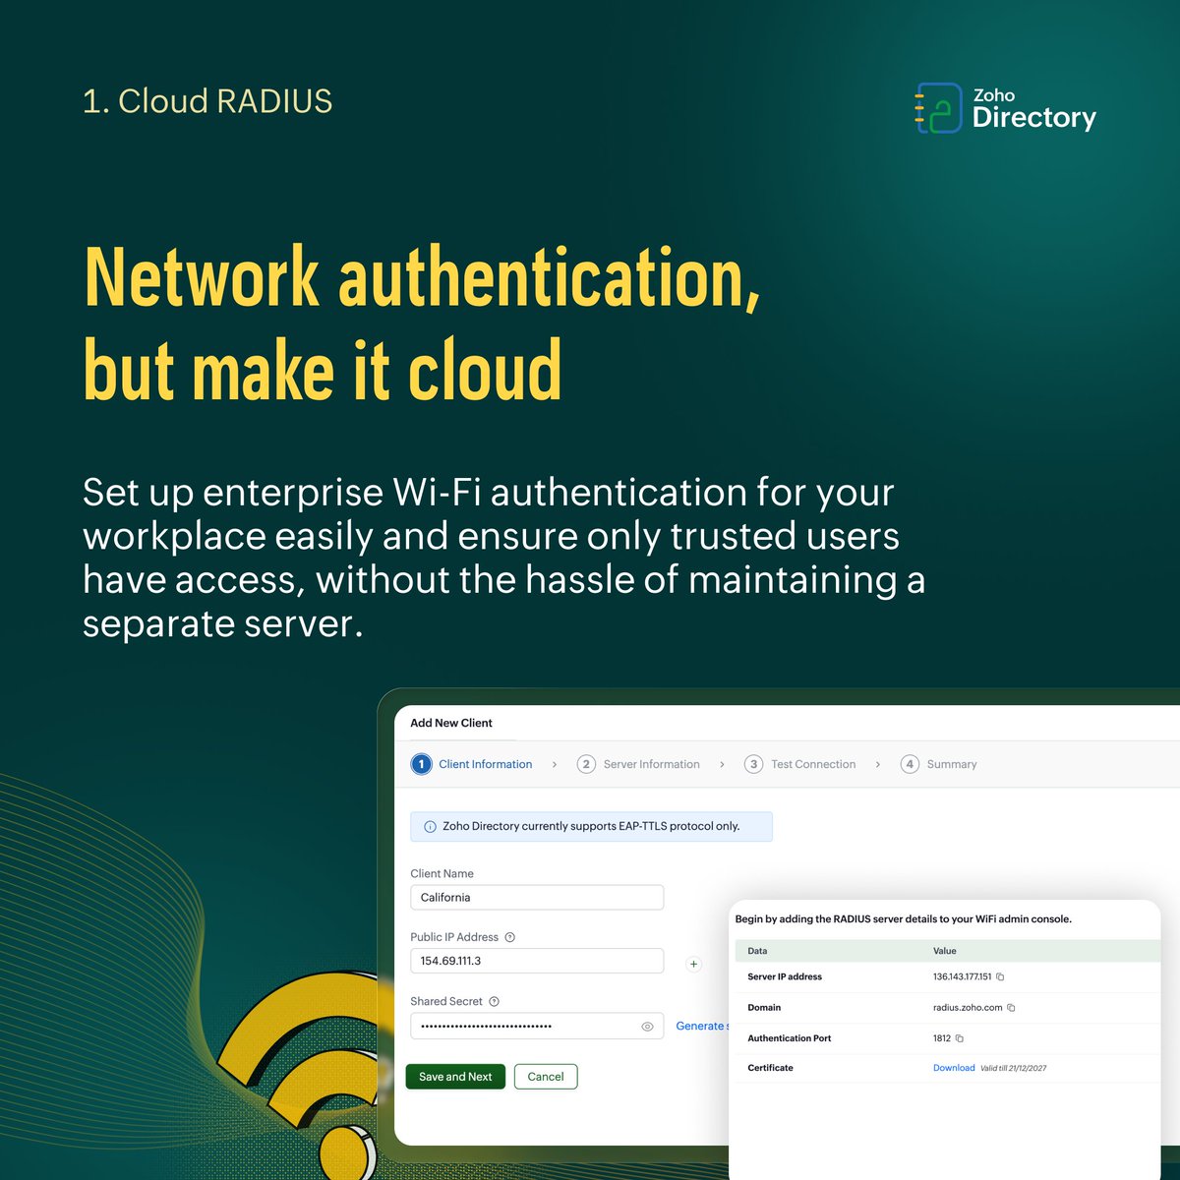Viewport: 1180px width, 1180px height.
Task: Click the Cancel button
Action: pos(546,1077)
